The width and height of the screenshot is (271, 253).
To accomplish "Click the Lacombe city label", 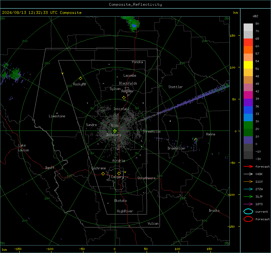I will point(130,76).
